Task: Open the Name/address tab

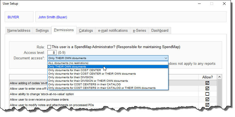Action: click(x=19, y=31)
